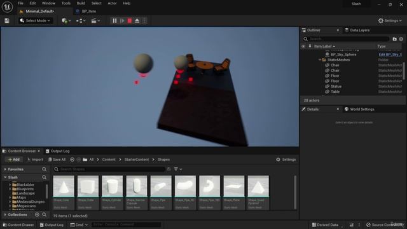Collapse the StaticMeshes folder

tap(319, 60)
